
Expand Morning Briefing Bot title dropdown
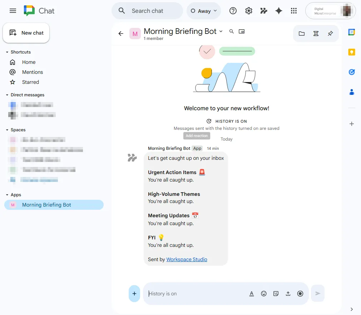point(221,31)
